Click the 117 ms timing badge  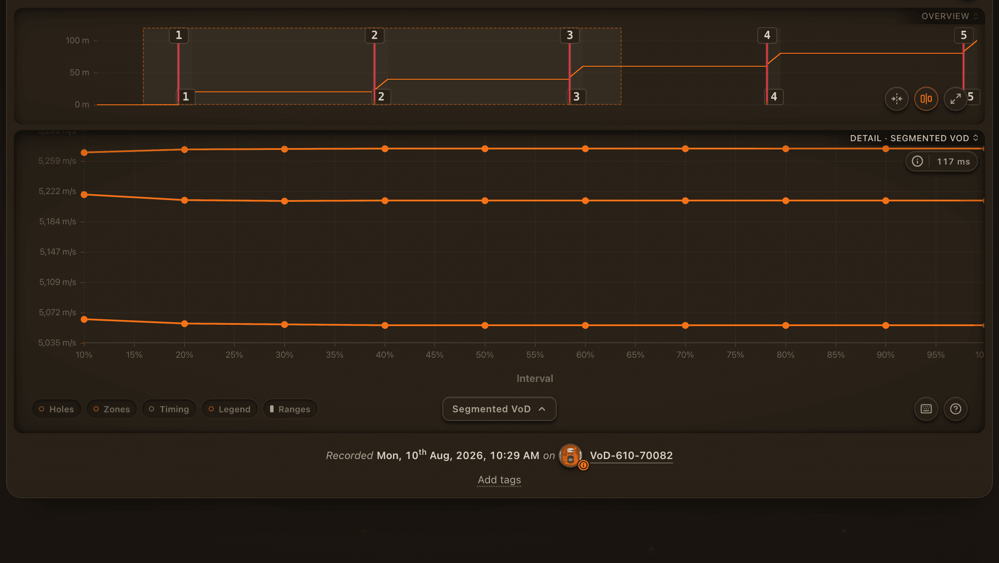click(941, 162)
